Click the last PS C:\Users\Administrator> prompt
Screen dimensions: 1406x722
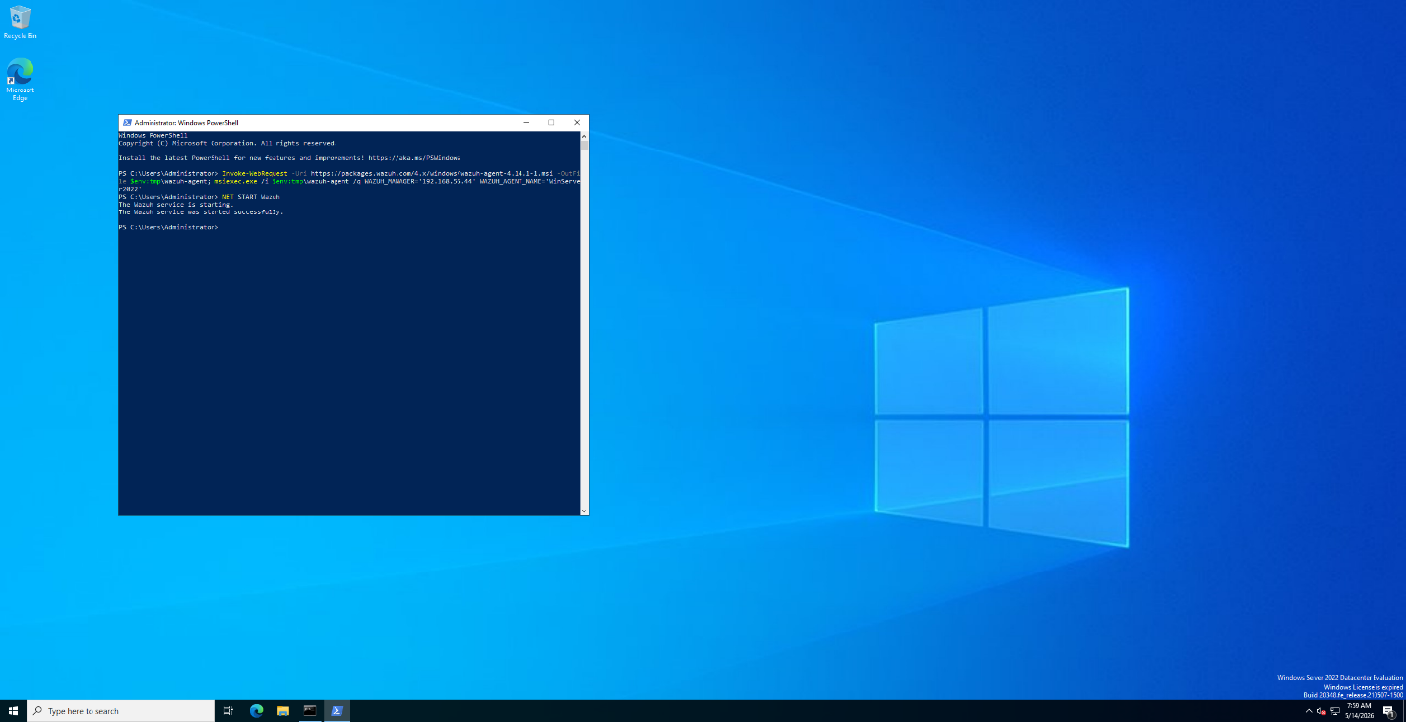click(168, 227)
